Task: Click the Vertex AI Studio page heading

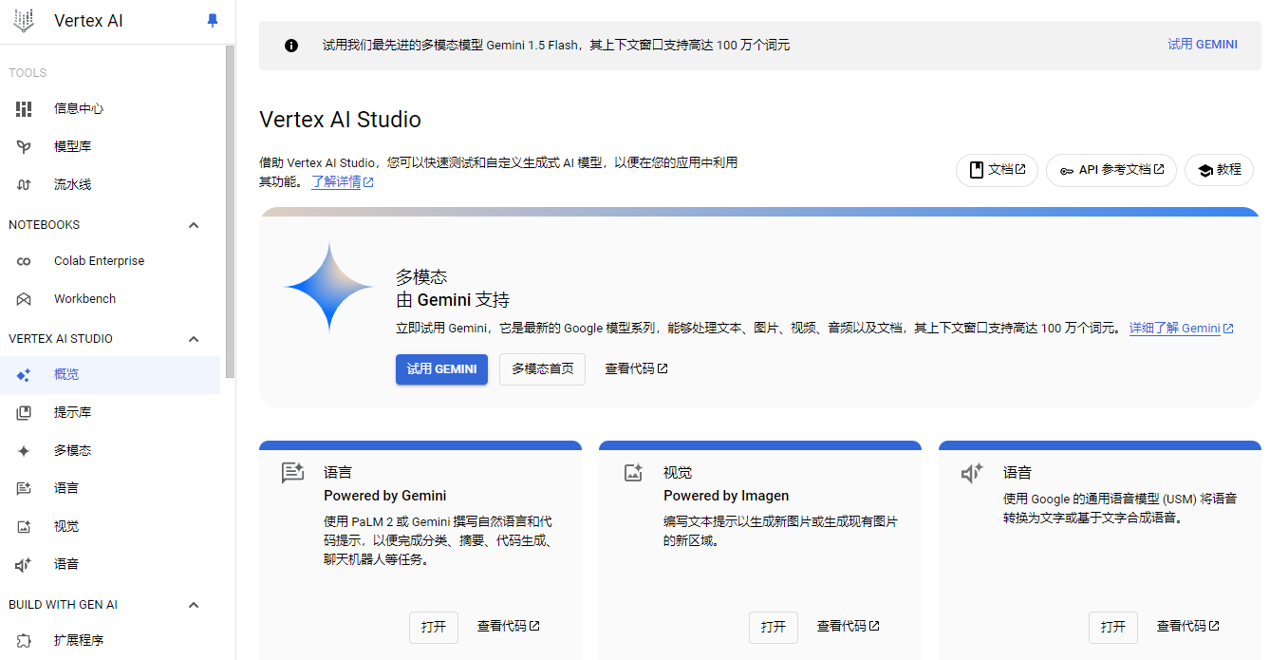Action: pos(340,120)
